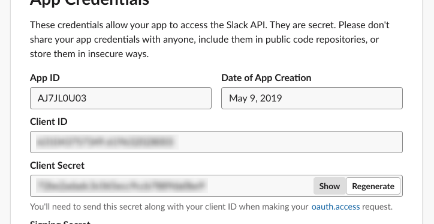Select the blurred Client Secret text
Screen dimensions: 434x224
click(x=122, y=186)
